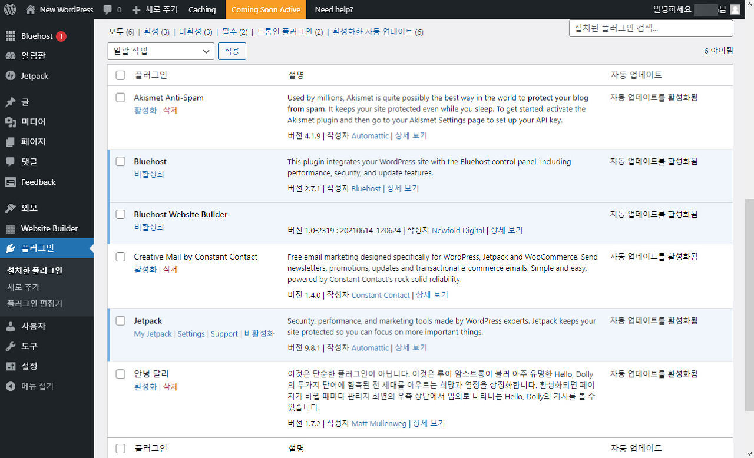Open the Caching menu in the admin bar

tap(202, 9)
